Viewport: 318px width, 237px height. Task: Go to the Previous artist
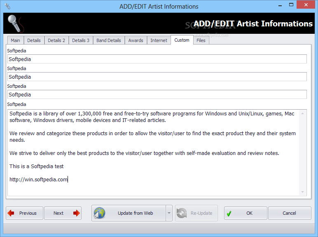[25, 213]
